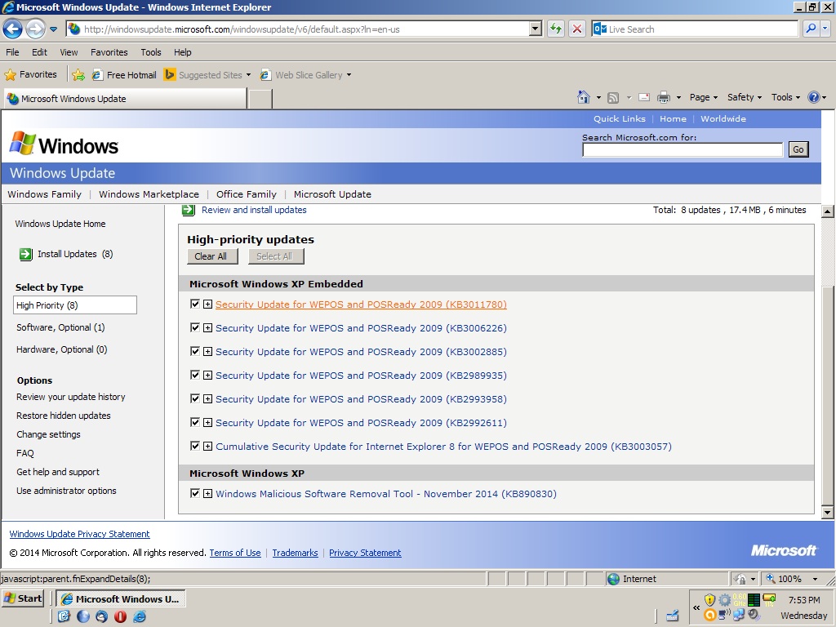Screen dimensions: 836x627
Task: Click the Live Search magnifier button
Action: [811, 29]
